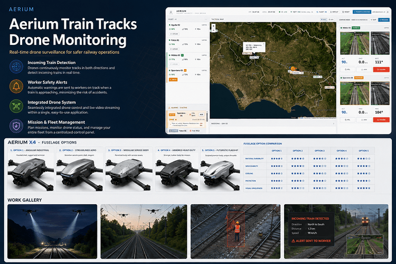
Task: Select Option 3 Modular Service Body fuselage image
Action: click(x=129, y=174)
